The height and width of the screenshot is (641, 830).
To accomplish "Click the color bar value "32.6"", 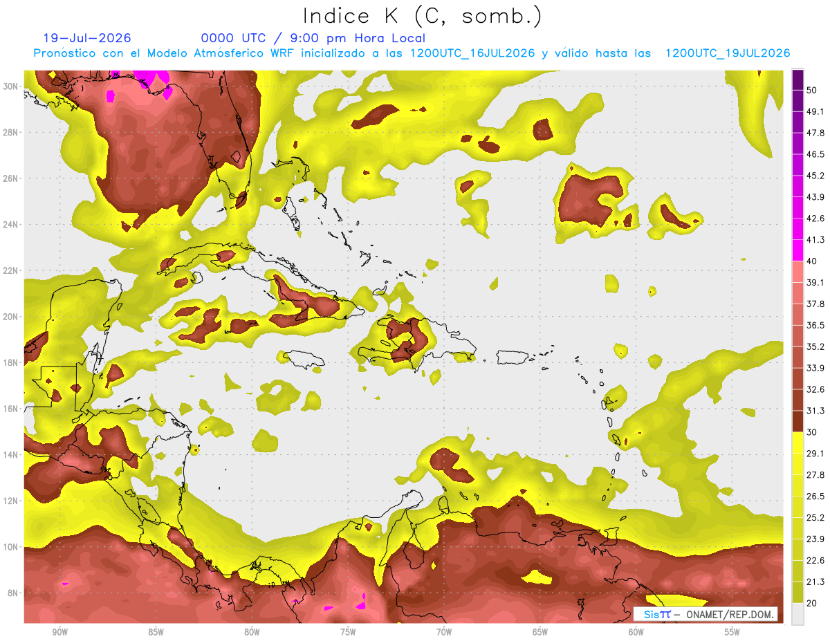I will coord(815,389).
